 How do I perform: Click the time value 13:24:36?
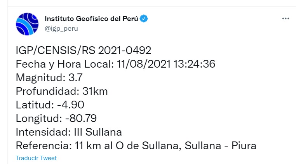pos(194,64)
